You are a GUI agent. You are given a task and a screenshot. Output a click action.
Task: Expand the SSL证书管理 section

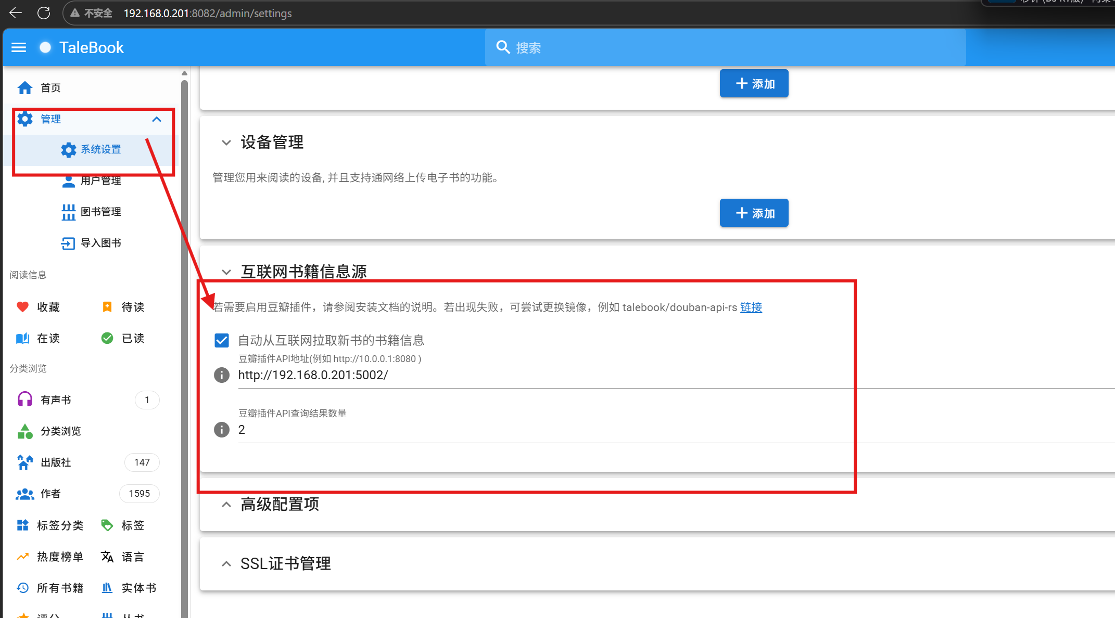[x=226, y=564]
